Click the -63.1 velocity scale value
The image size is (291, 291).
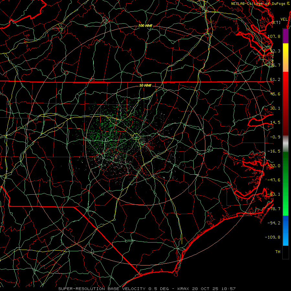274,194
